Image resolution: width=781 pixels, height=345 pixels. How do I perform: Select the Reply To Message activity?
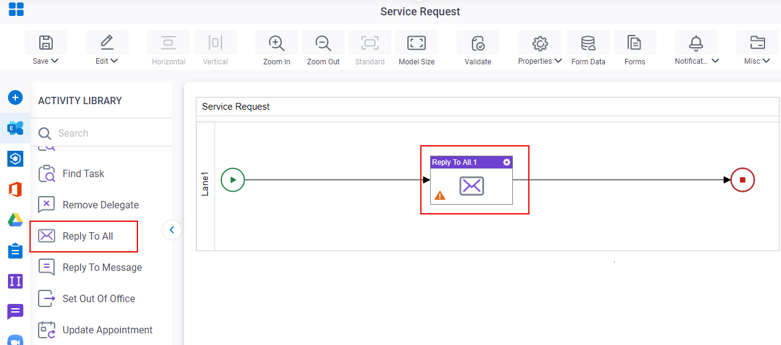coord(90,267)
